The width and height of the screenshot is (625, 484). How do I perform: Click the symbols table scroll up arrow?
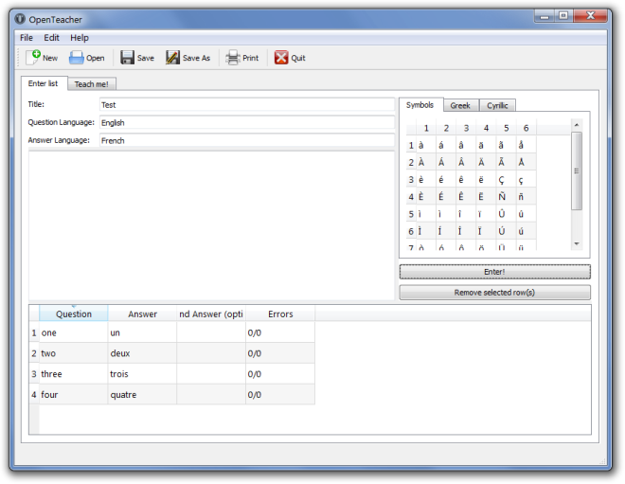(577, 125)
